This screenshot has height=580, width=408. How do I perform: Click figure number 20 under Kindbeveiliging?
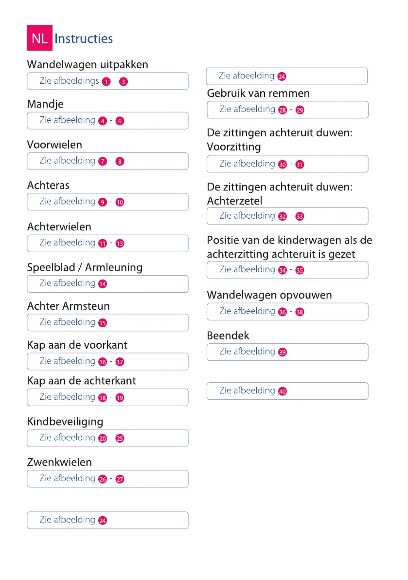[x=102, y=438]
